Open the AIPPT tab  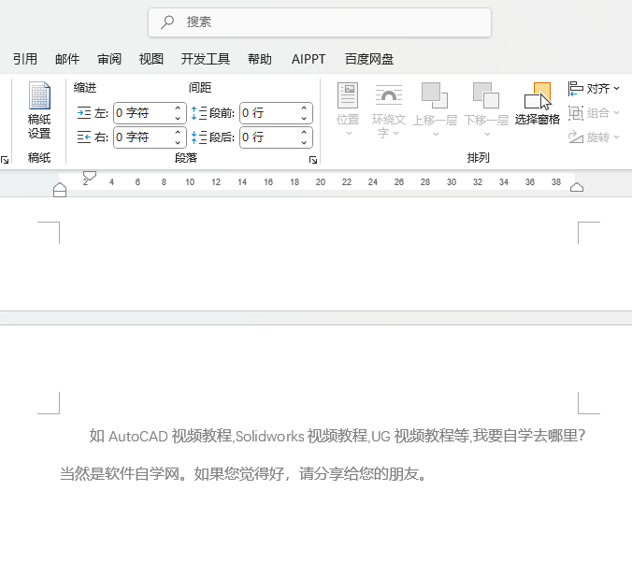coord(309,59)
